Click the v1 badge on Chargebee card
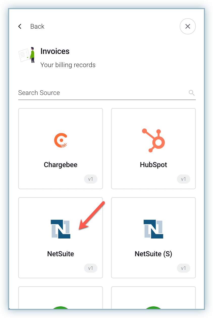Viewport: 213px width, 318px height. [91, 179]
